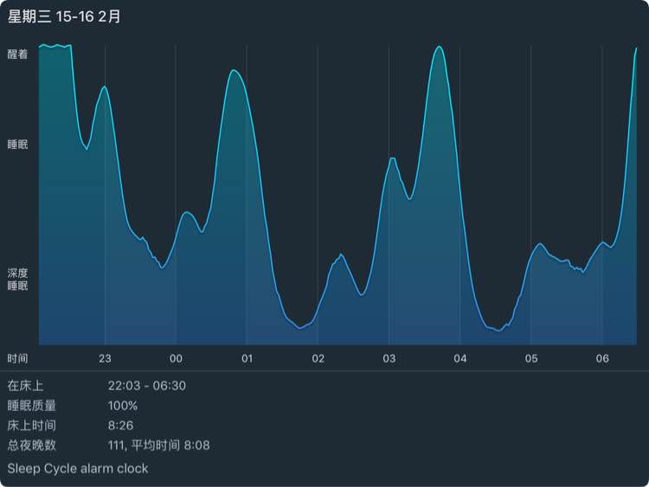This screenshot has height=487, width=649.
Task: Click the 01 hour tick label
Action: (x=247, y=358)
